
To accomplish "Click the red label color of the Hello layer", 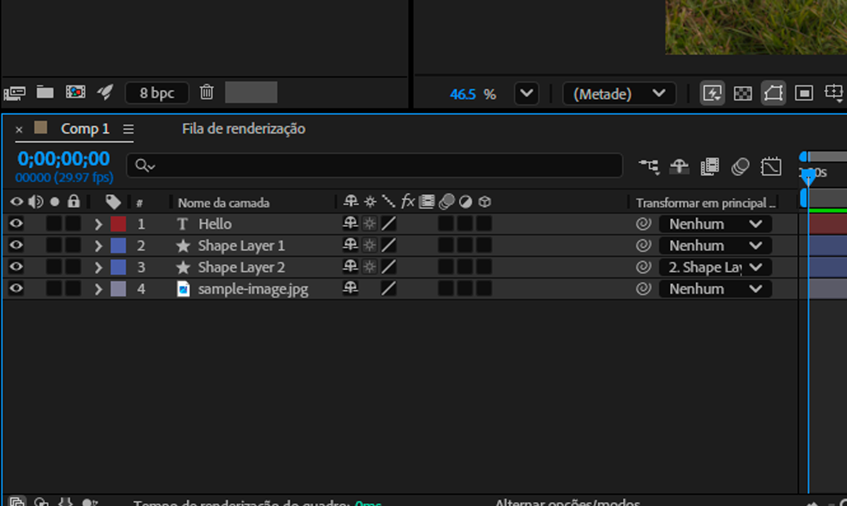I will 118,224.
